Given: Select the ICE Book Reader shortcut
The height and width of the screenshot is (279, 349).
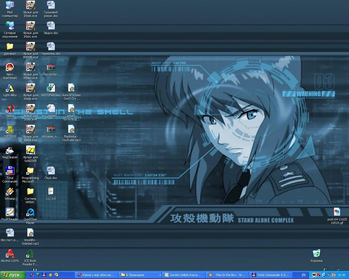Looking at the screenshot, I should [30, 257].
